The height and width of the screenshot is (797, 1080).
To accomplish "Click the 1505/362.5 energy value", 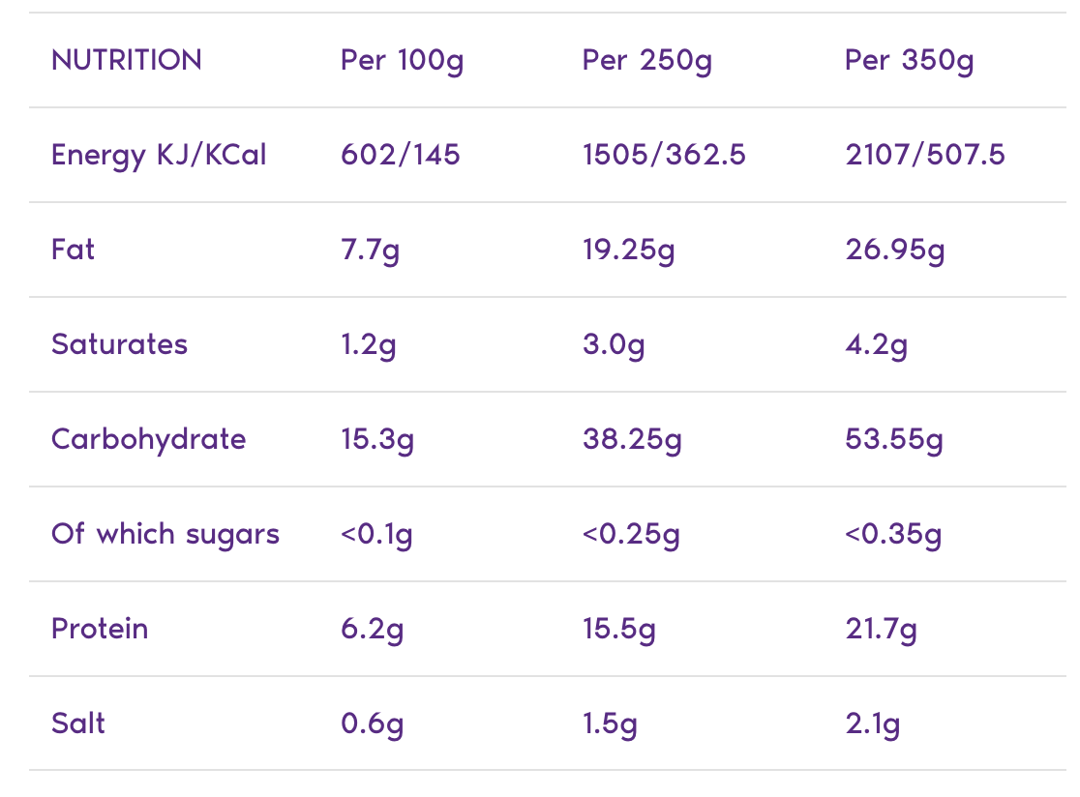I will point(664,155).
